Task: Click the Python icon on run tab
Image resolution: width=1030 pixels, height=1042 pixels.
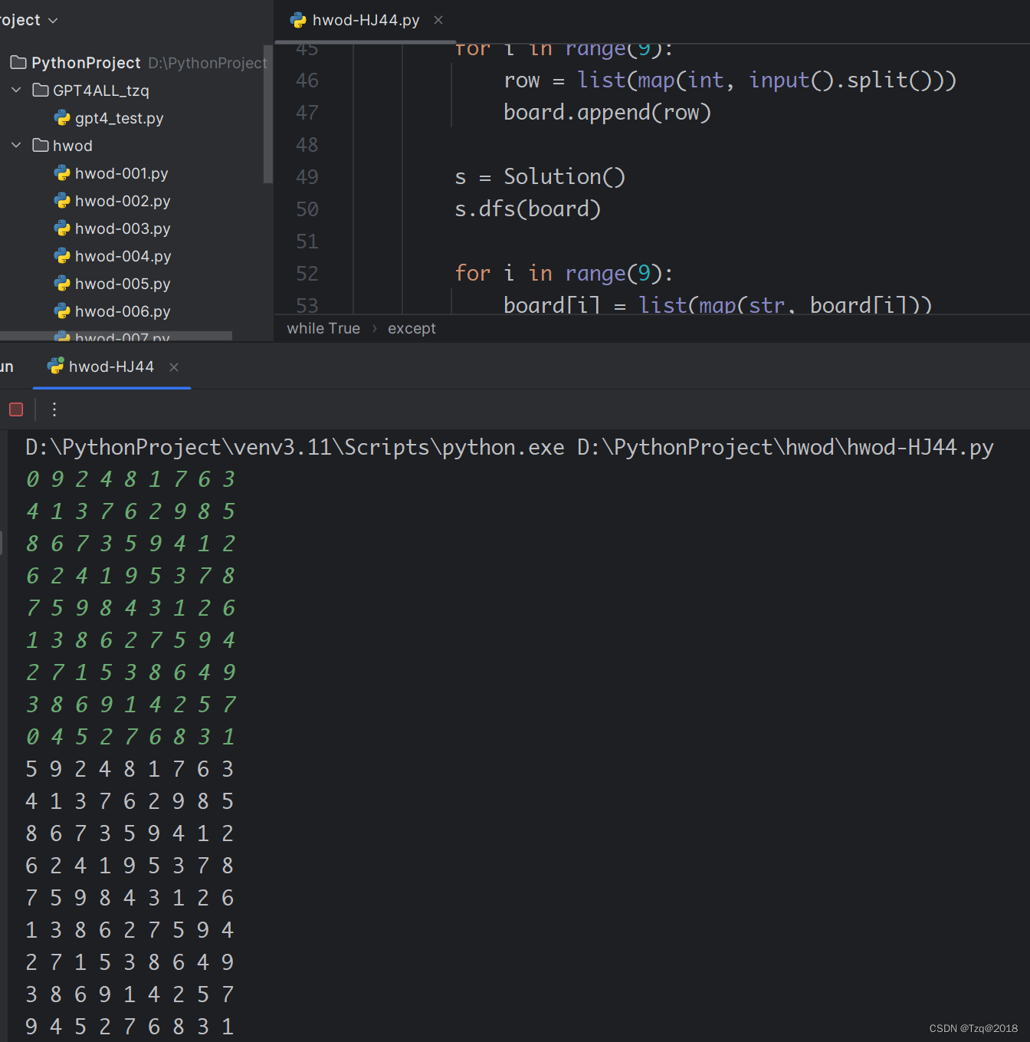Action: coord(55,367)
